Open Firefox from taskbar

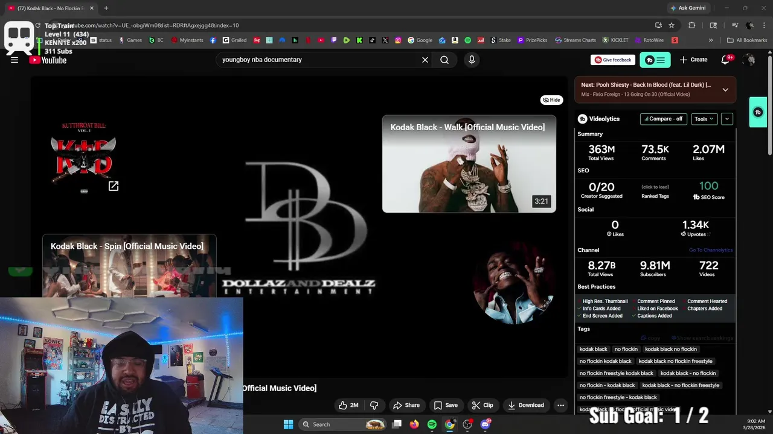click(414, 424)
